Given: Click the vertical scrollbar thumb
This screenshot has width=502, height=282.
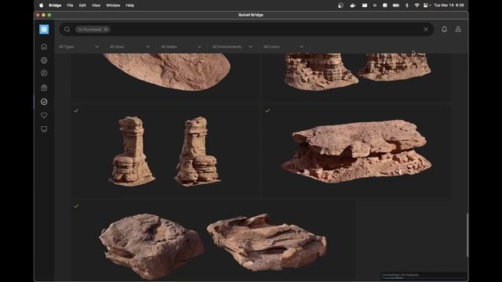Looking at the screenshot, I should pyautogui.click(x=467, y=235).
